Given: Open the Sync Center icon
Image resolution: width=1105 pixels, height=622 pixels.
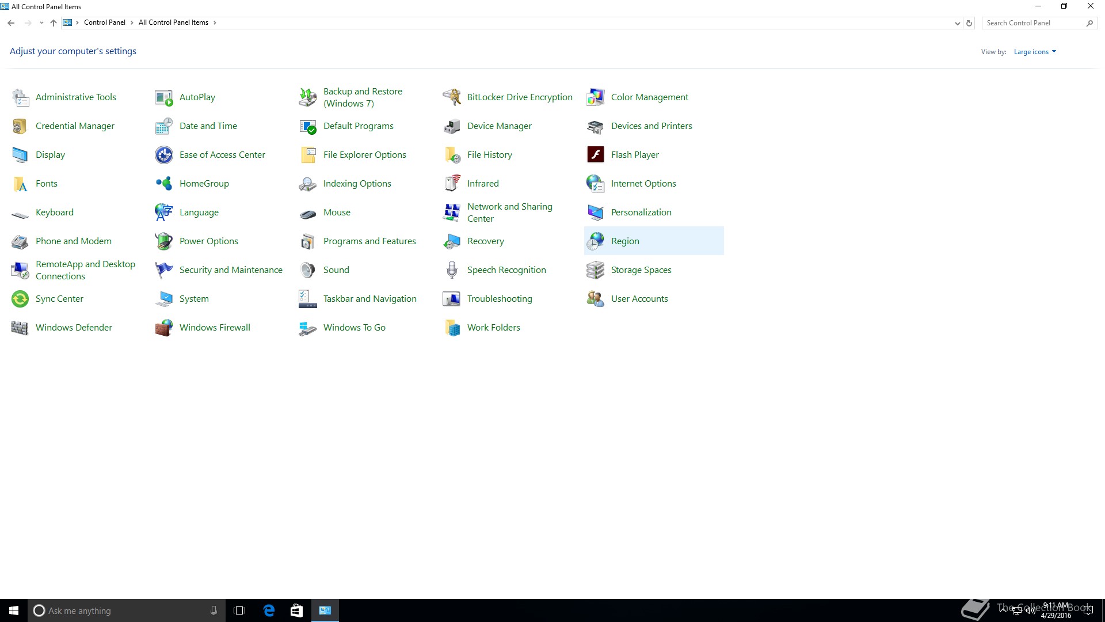Looking at the screenshot, I should point(20,299).
